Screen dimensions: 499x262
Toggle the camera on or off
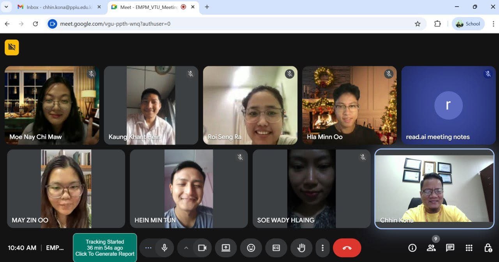tap(202, 248)
